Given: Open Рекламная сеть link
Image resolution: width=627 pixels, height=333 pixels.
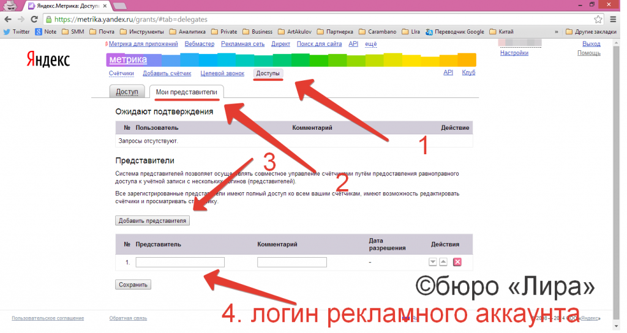Looking at the screenshot, I should point(242,44).
